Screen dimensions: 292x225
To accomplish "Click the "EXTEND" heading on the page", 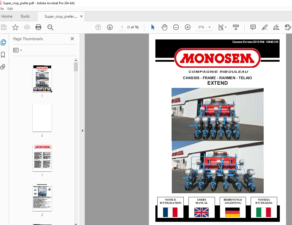I will 218,83.
